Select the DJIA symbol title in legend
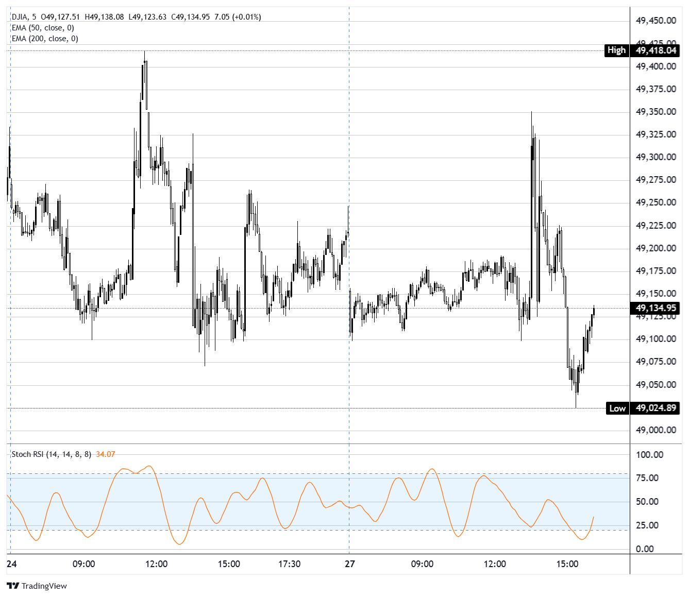The width and height of the screenshot is (689, 597). [20, 17]
